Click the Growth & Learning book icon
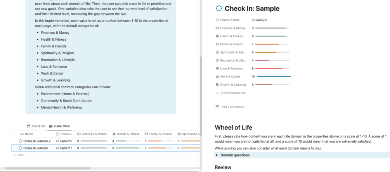Image resolution: width=390 pixels, height=172 pixels. pos(217,85)
